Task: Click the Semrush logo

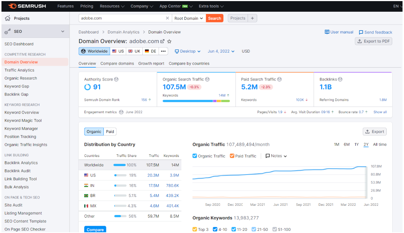Action: (x=27, y=6)
